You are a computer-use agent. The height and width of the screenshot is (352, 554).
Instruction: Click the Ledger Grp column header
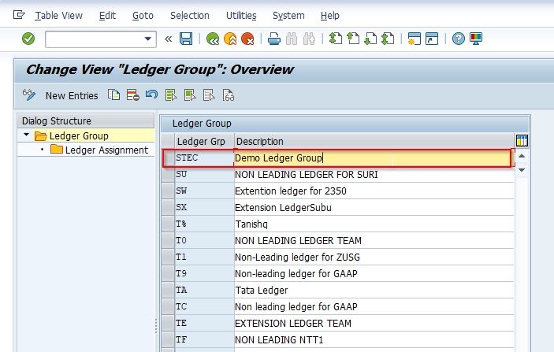point(204,141)
